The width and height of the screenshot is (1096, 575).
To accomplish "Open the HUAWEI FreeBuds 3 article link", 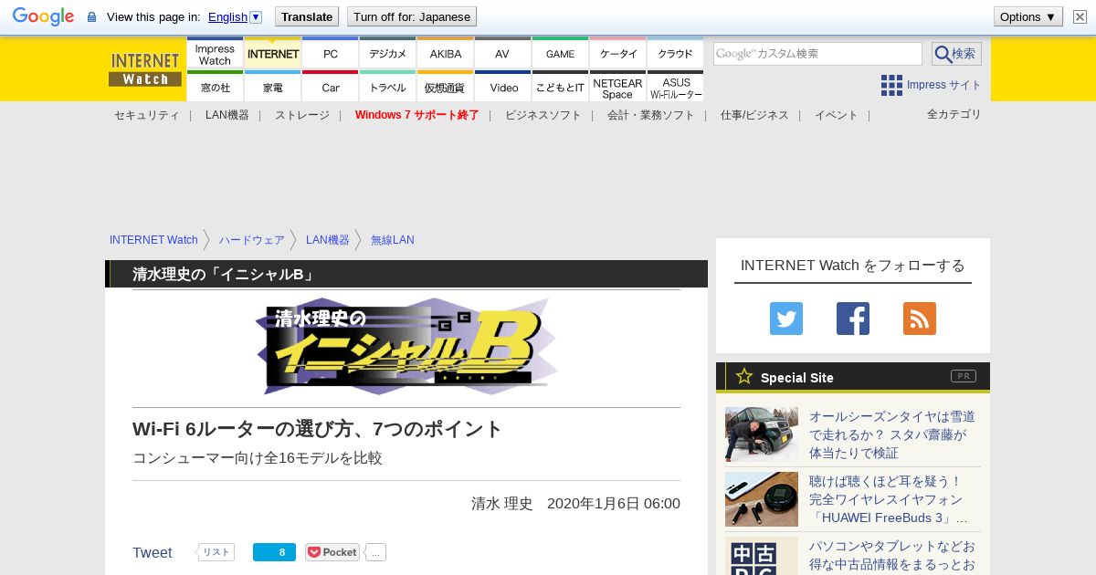I will tap(889, 499).
